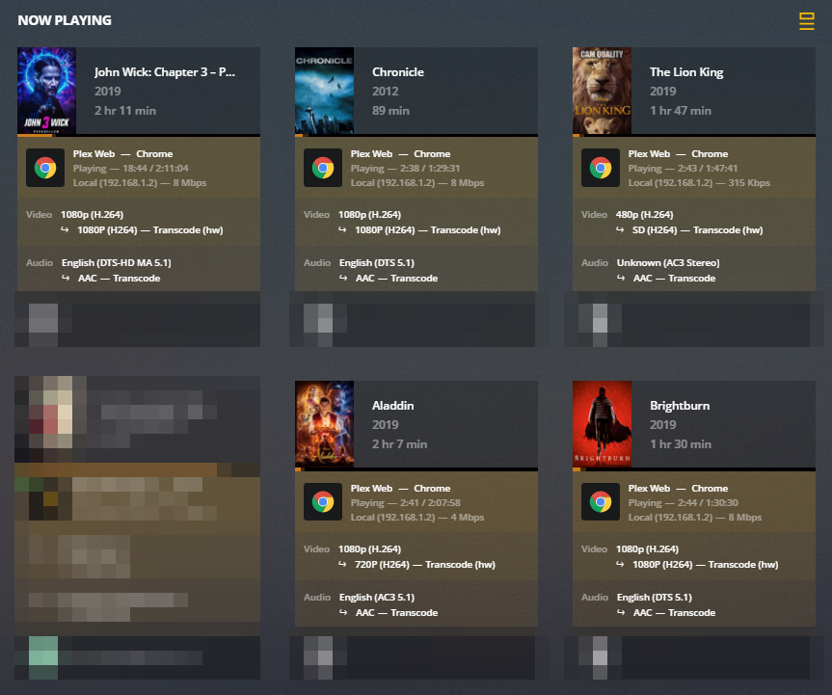Click '89 min' duration text

[x=390, y=111]
